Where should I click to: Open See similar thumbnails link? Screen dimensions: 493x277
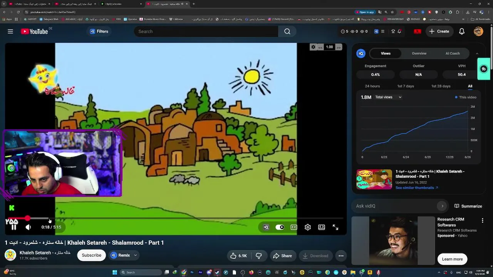click(x=417, y=188)
